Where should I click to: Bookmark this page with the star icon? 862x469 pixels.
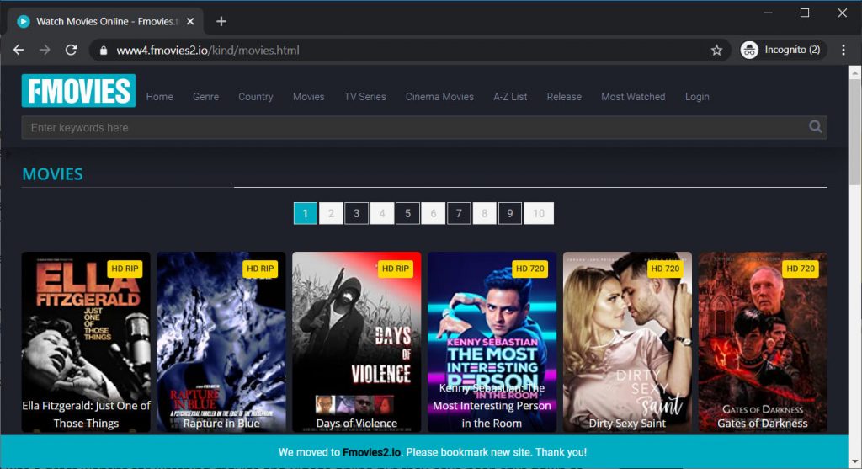tap(716, 51)
